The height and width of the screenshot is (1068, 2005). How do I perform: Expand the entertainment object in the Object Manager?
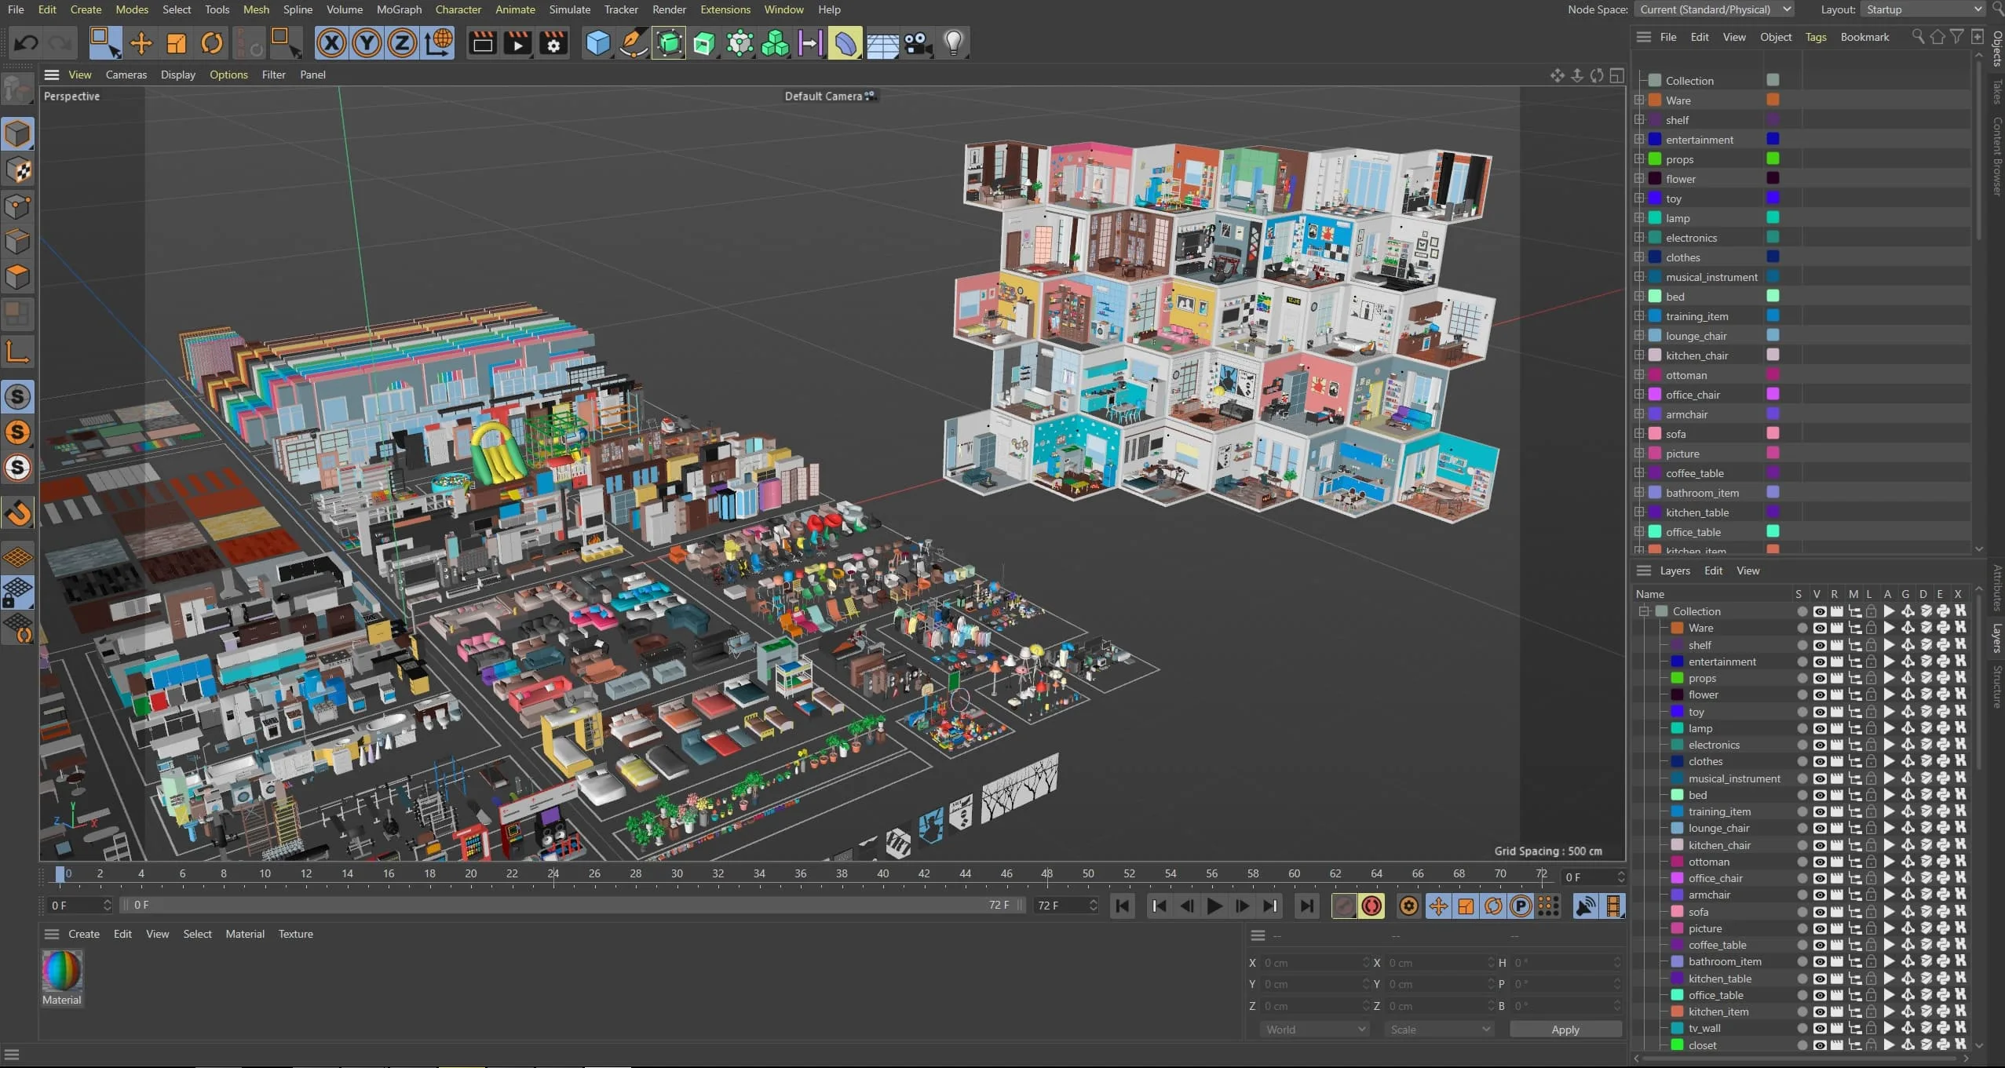tap(1639, 140)
